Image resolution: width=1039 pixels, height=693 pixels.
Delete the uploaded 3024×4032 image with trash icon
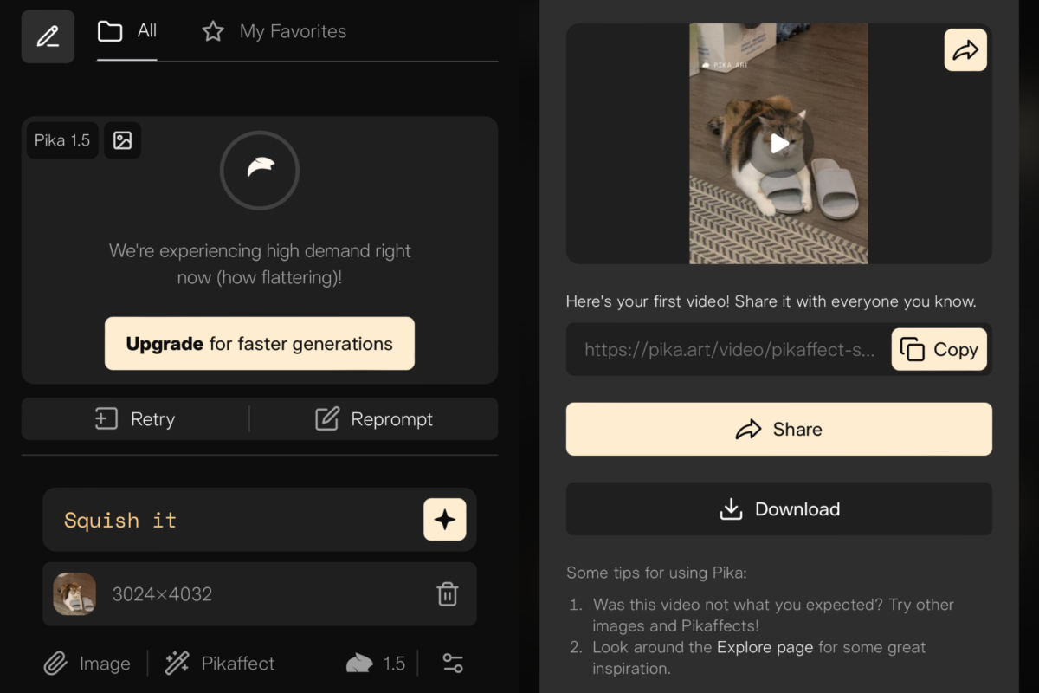pyautogui.click(x=447, y=594)
